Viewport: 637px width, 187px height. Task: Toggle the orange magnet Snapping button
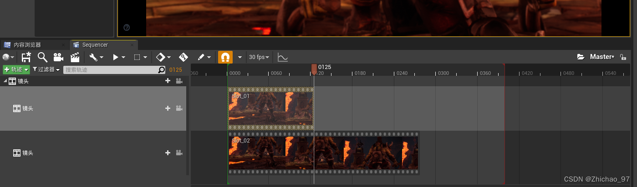[x=225, y=57]
